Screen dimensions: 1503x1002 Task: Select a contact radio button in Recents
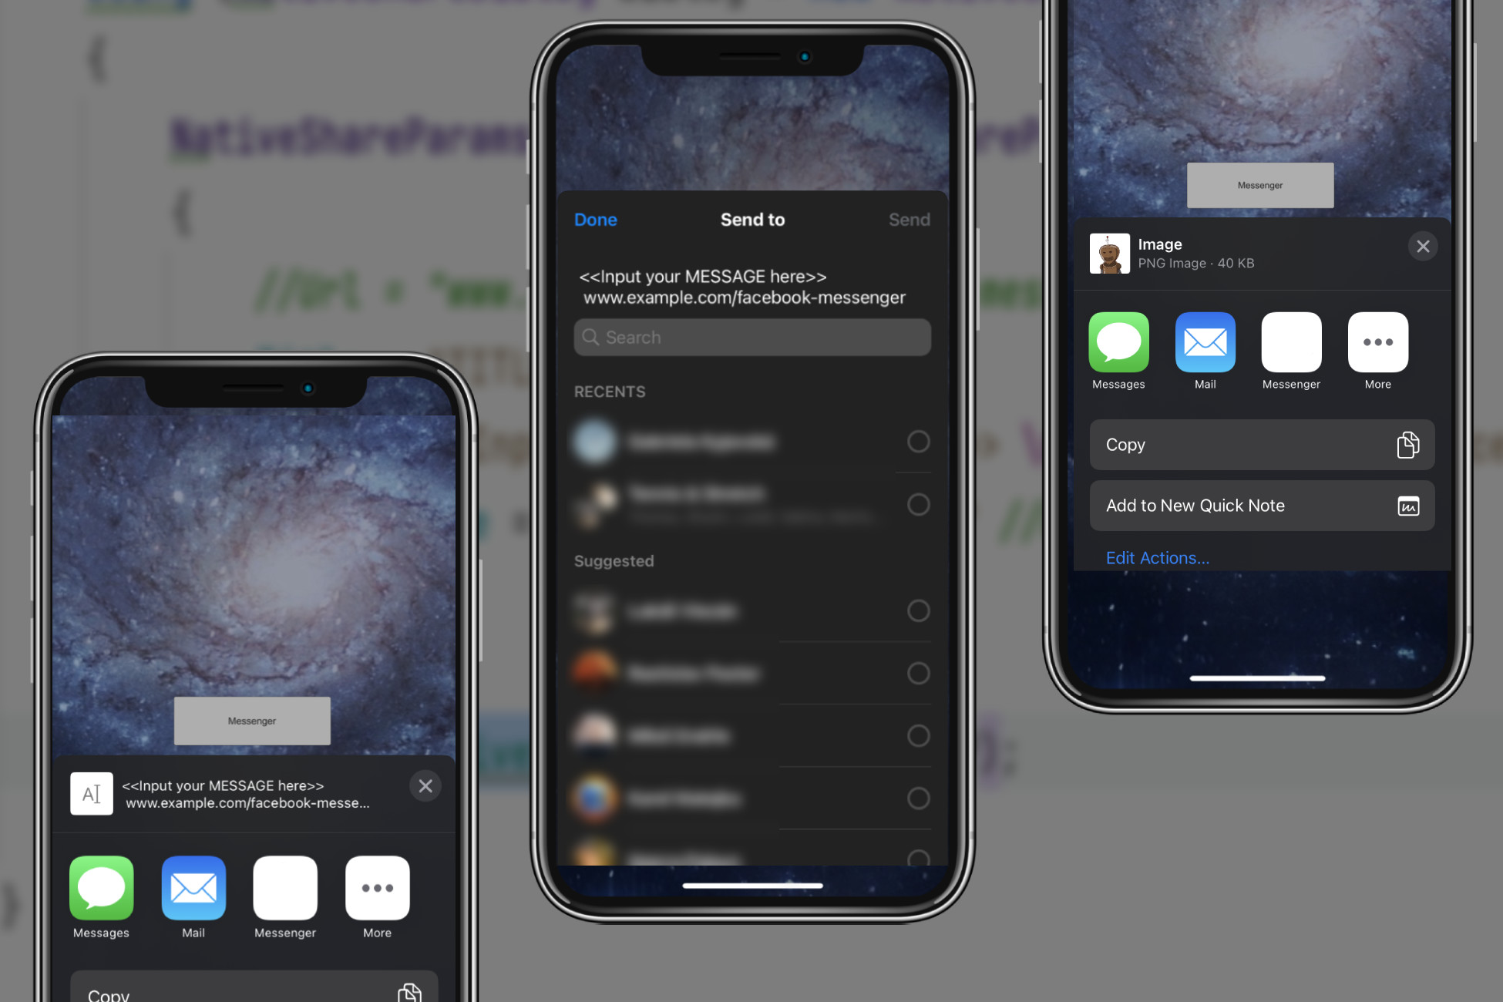920,441
